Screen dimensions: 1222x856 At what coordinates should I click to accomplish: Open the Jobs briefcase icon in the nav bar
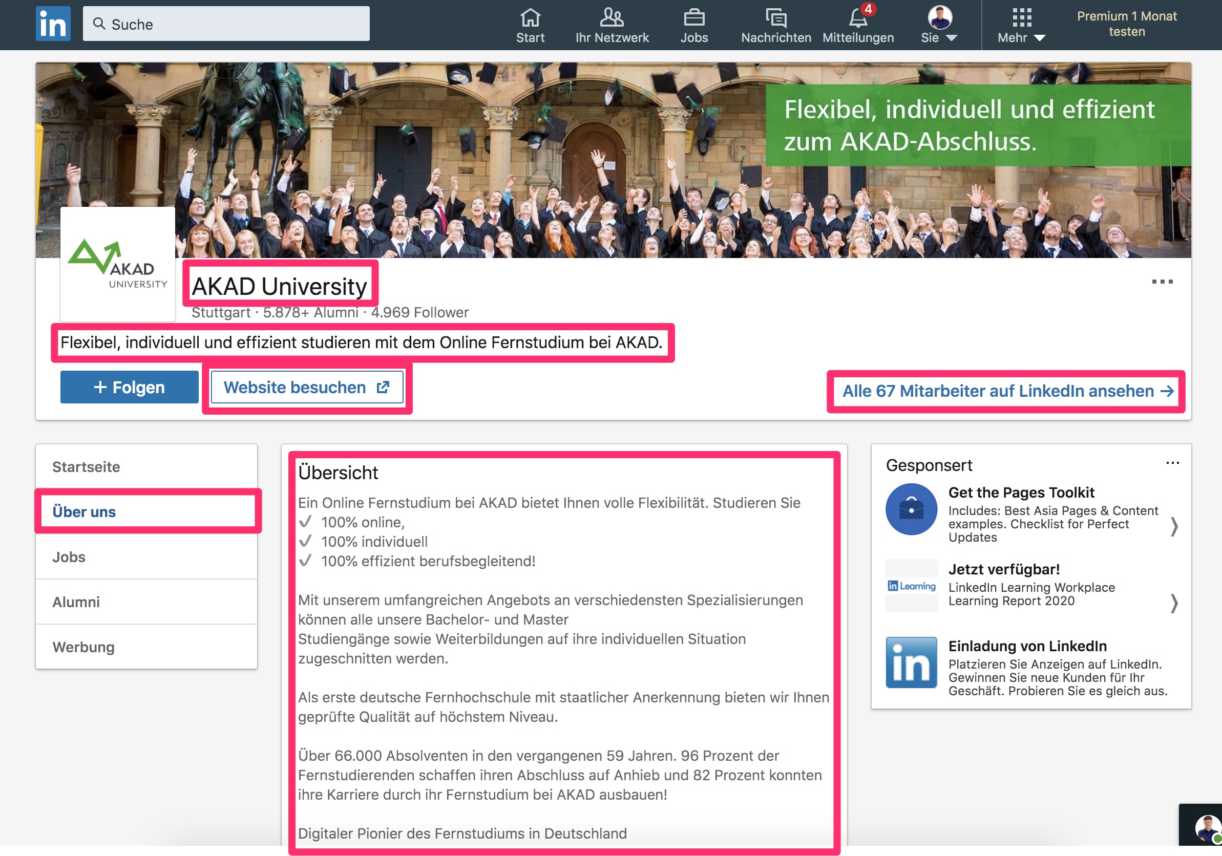tap(694, 17)
